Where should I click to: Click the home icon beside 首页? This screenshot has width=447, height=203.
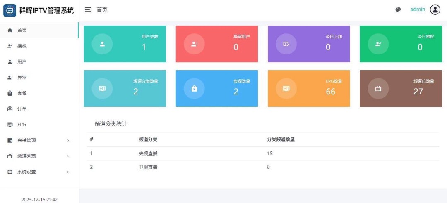(10, 30)
